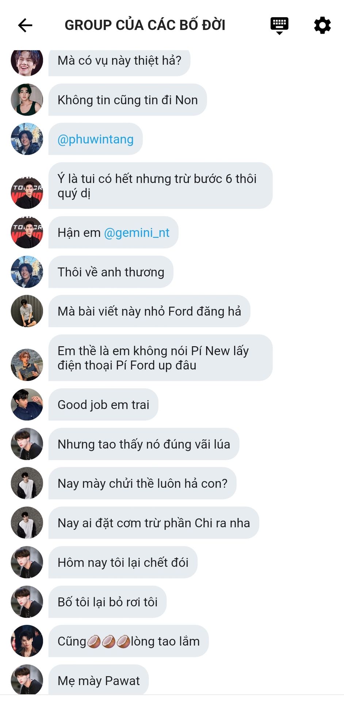Tap avatar beside 'Mà bài viết này nhỏ Ford đăng hả'
The height and width of the screenshot is (702, 344).
coord(27,311)
